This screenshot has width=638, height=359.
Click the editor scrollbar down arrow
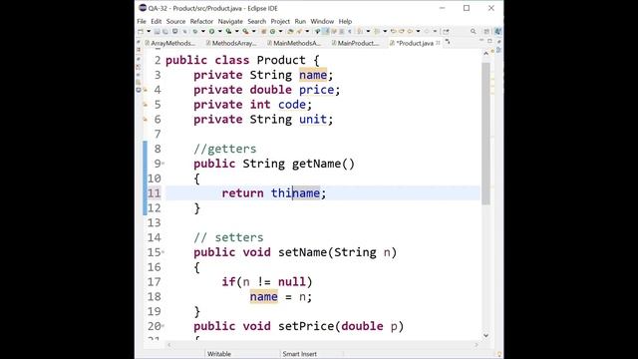point(485,335)
